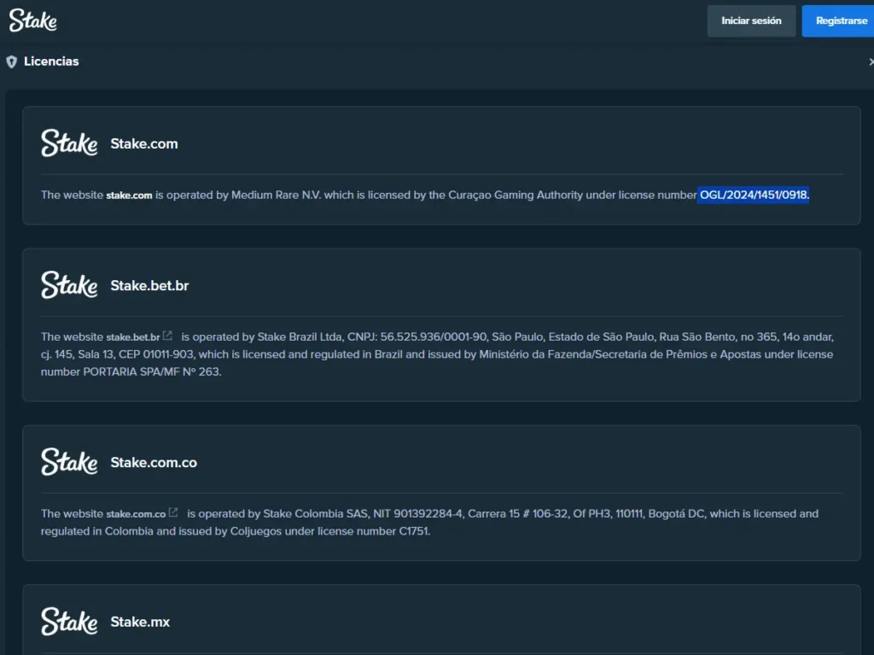Screen dimensions: 874x655
Task: Click the Licencias shield icon
Action: tap(12, 62)
